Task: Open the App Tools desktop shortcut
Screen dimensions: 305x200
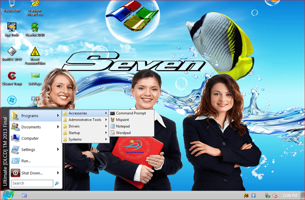Action: click(12, 30)
